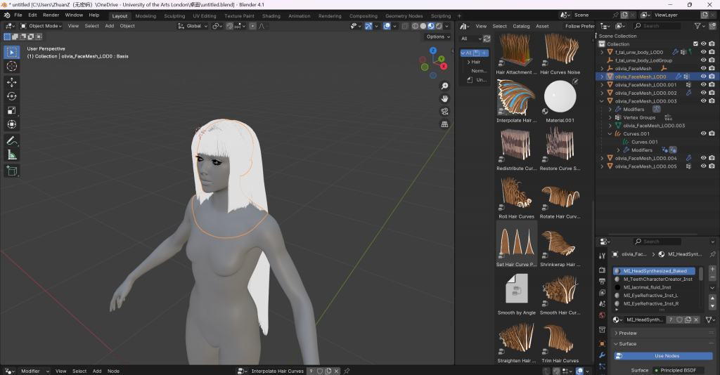
Task: Switch to the Sculpting workspace tab
Action: tap(174, 15)
